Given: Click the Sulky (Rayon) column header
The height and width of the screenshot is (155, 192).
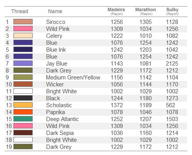Looking at the screenshot, I should (x=172, y=11).
